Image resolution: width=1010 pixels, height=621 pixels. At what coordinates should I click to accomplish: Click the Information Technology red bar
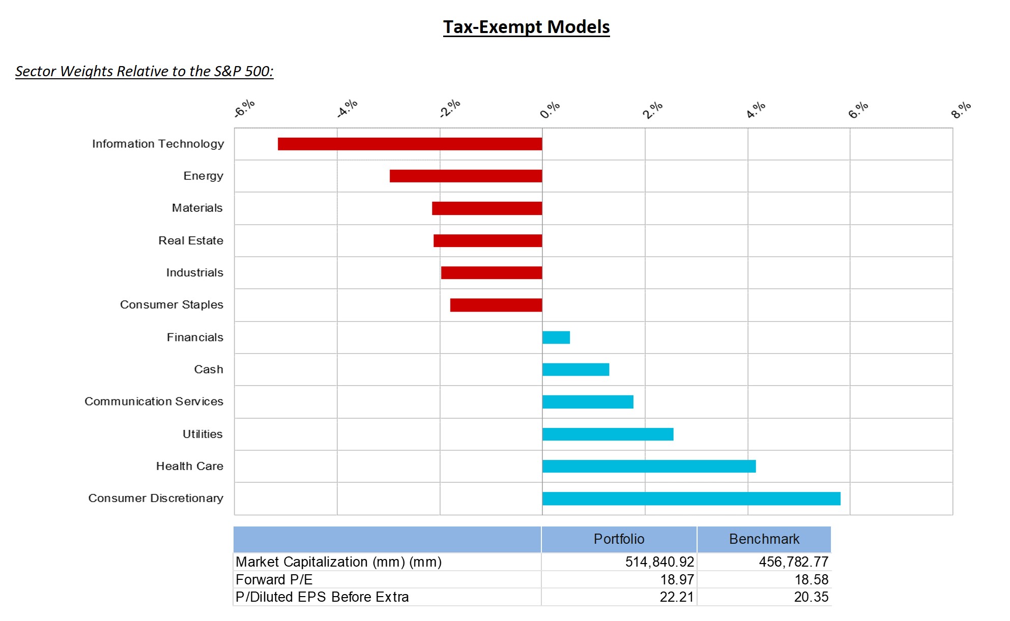point(410,144)
